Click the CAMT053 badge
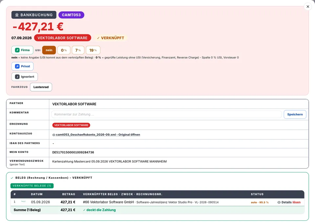 click(x=71, y=15)
